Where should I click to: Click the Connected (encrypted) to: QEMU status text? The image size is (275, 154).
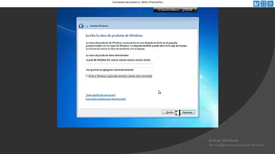coord(138,2)
